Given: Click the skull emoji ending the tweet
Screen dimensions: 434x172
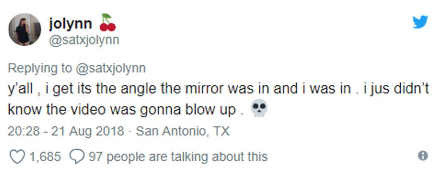Looking at the screenshot, I should [259, 108].
